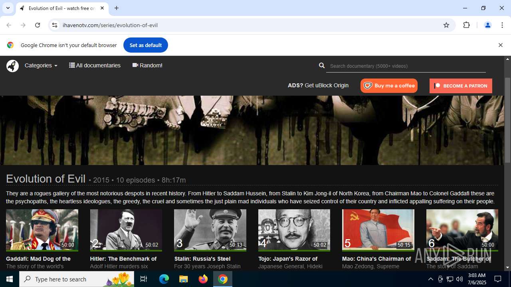Image resolution: width=511 pixels, height=287 pixels.
Task: Open the Tojo episode thumbnail
Action: tap(294, 230)
